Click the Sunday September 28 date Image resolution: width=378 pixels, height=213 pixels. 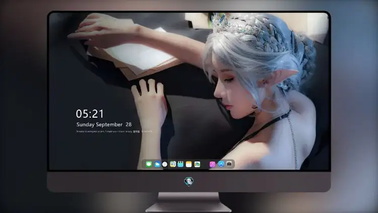[104, 124]
